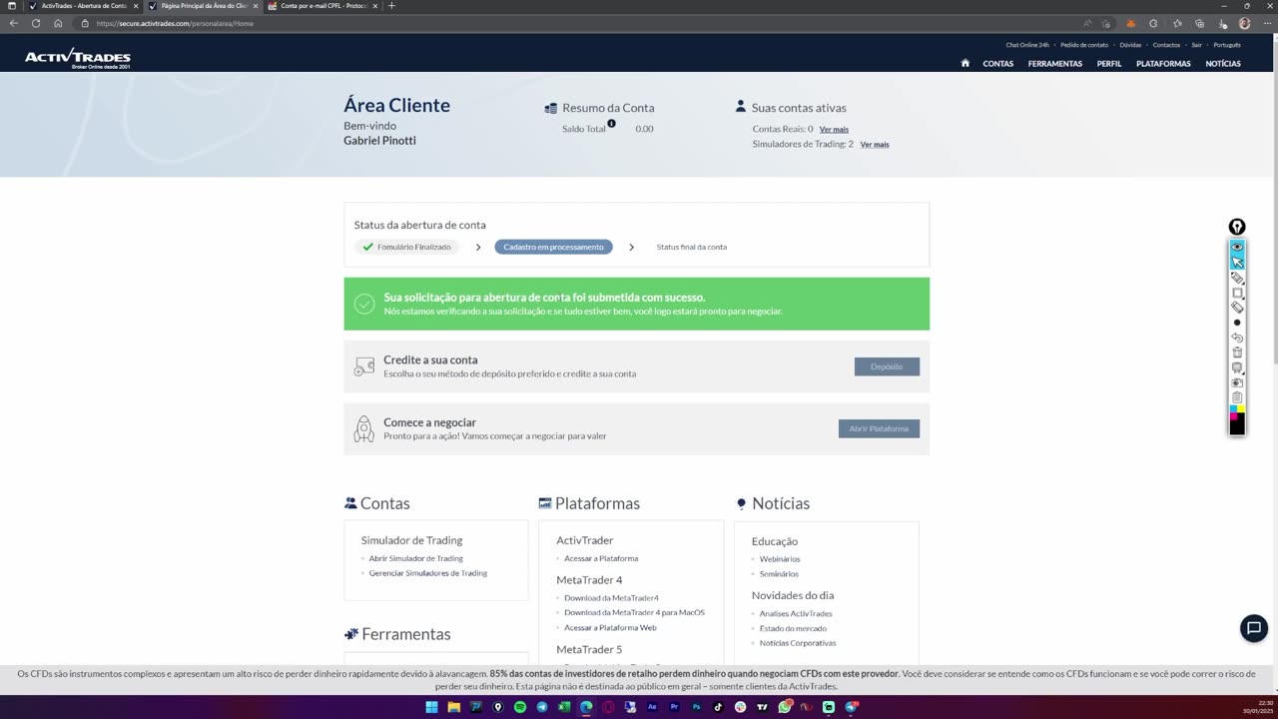1278x719 pixels.
Task: Go to the ActivTrades home icon
Action: coord(965,63)
